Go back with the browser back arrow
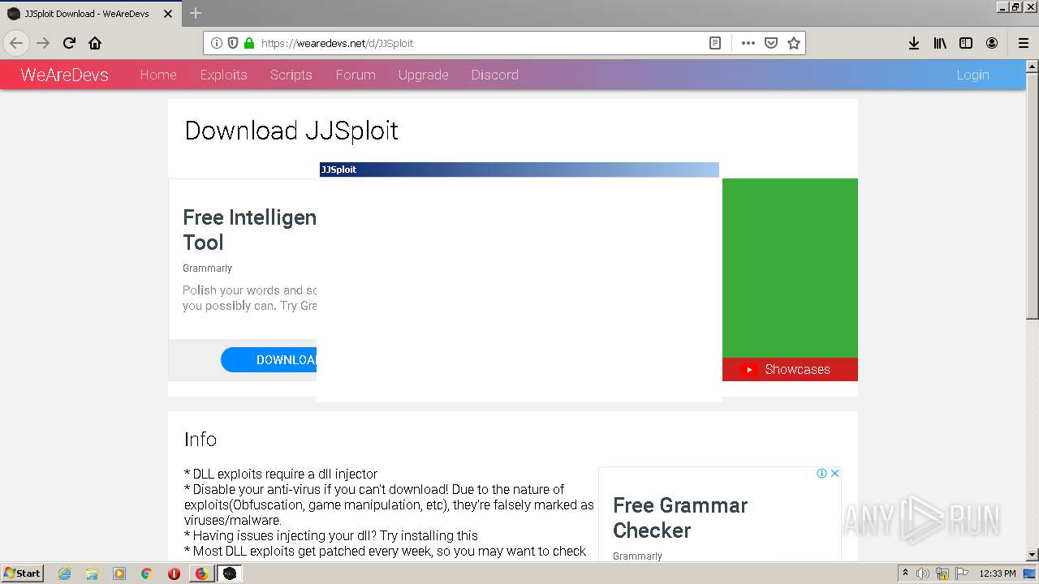1039x584 pixels. pyautogui.click(x=16, y=43)
